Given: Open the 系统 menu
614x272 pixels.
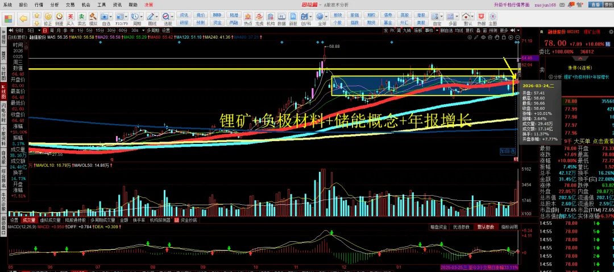Looking at the screenshot, I should [x=7, y=5].
